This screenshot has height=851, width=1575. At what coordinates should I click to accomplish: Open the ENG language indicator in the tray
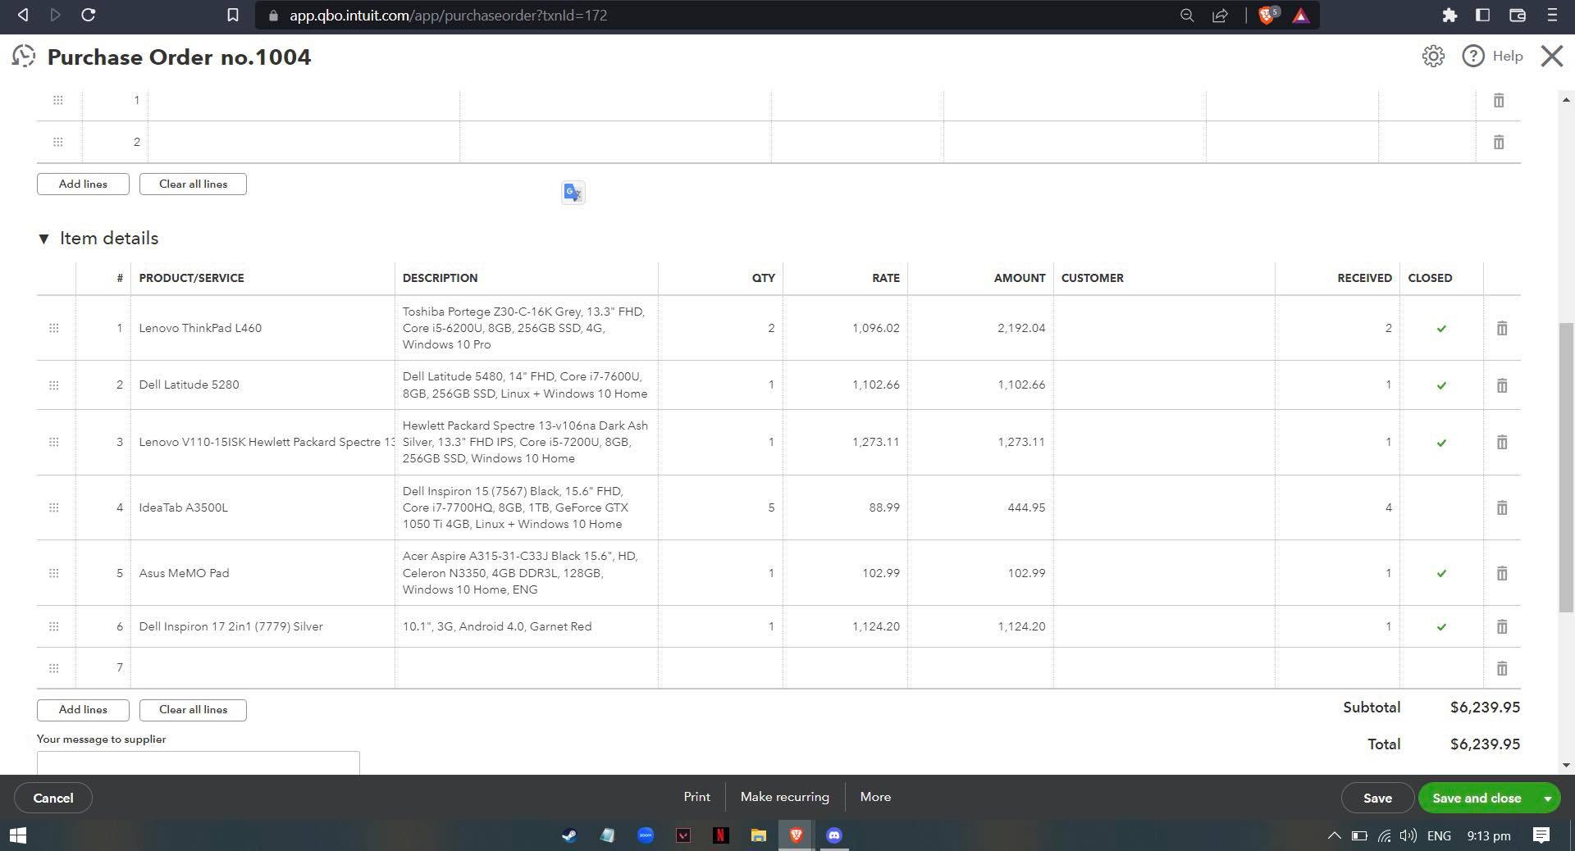(1439, 835)
